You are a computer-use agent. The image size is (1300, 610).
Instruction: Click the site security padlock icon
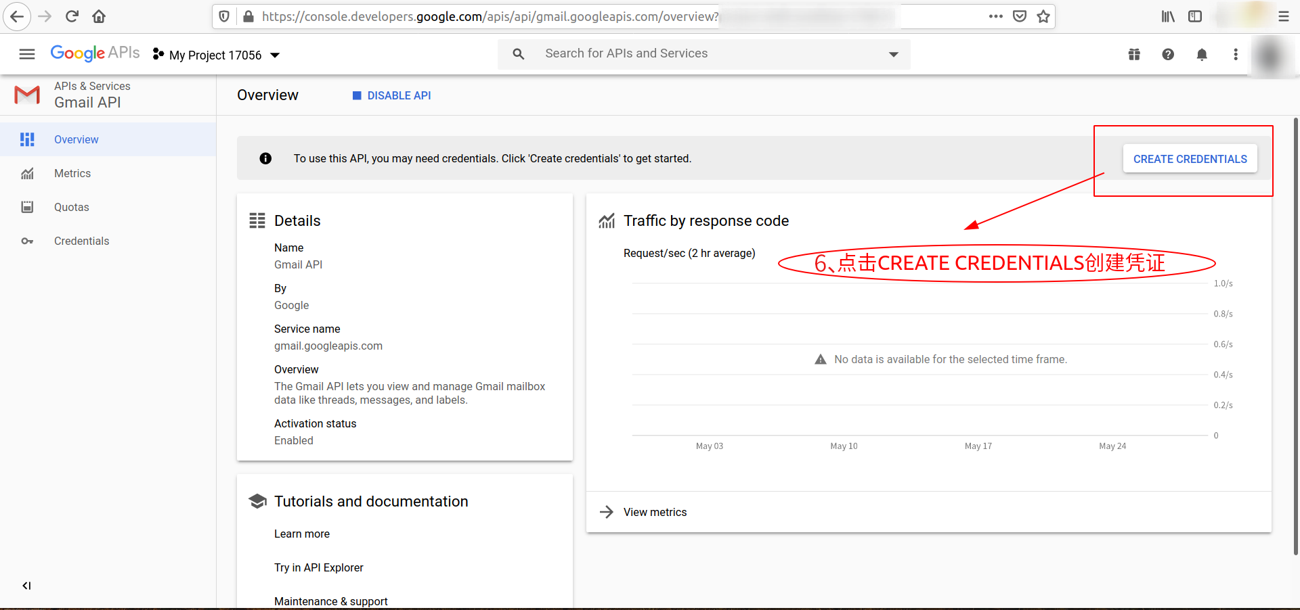248,16
